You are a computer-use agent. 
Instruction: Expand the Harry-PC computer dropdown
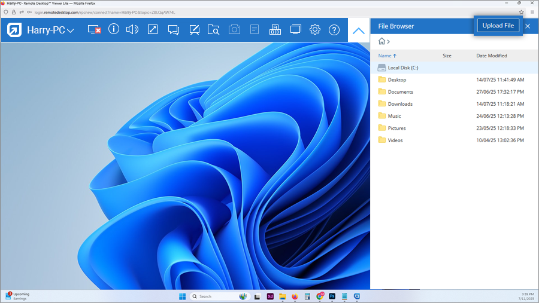point(71,30)
